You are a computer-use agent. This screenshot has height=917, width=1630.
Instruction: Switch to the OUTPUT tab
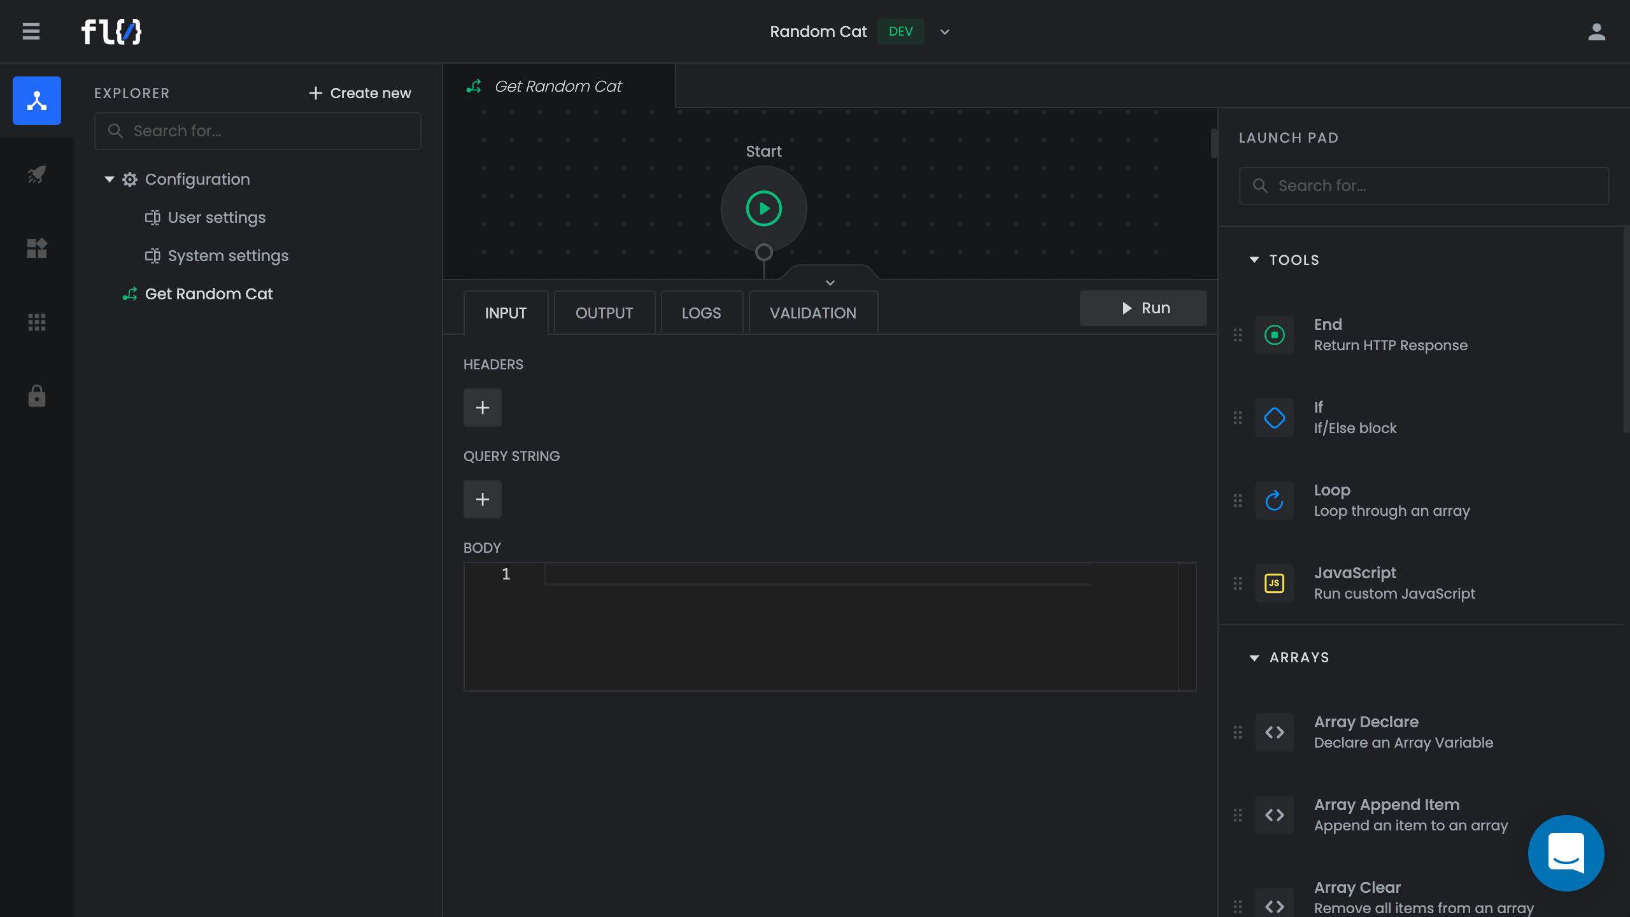point(604,313)
